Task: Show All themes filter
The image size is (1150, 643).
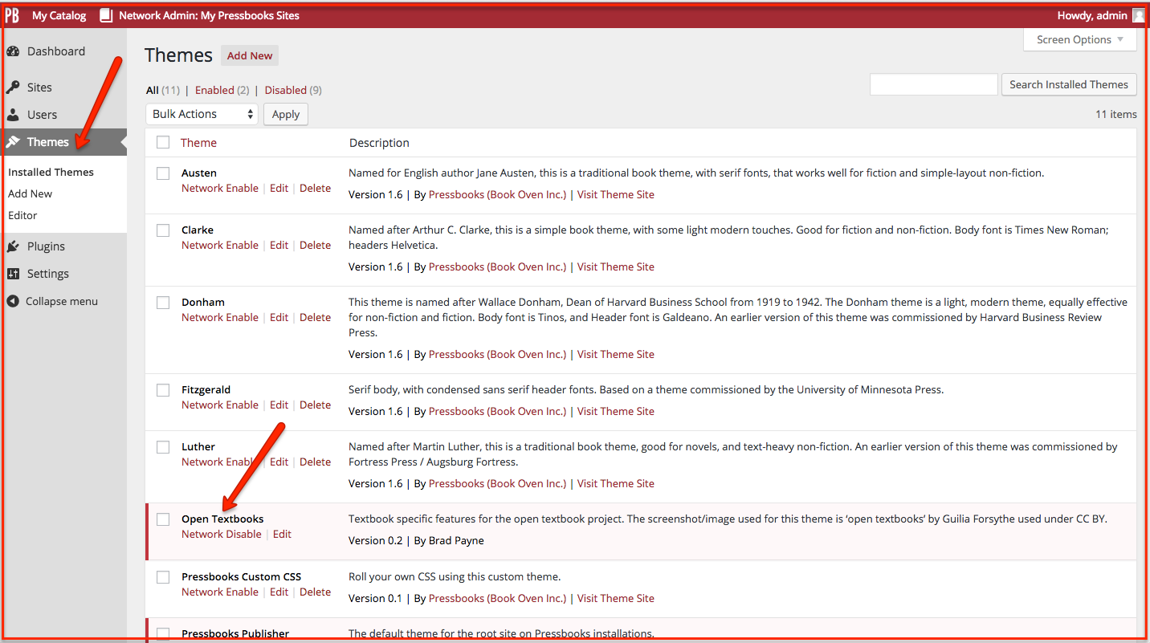Action: pyautogui.click(x=153, y=90)
